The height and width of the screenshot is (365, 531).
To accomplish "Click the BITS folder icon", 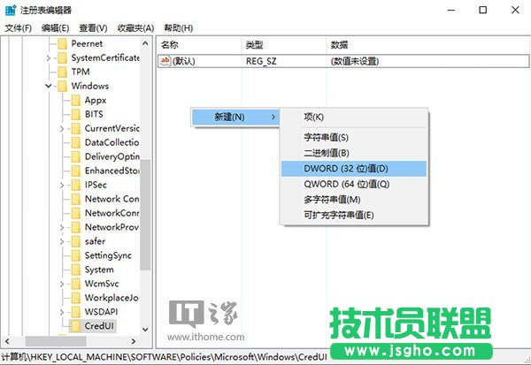I will click(x=76, y=114).
